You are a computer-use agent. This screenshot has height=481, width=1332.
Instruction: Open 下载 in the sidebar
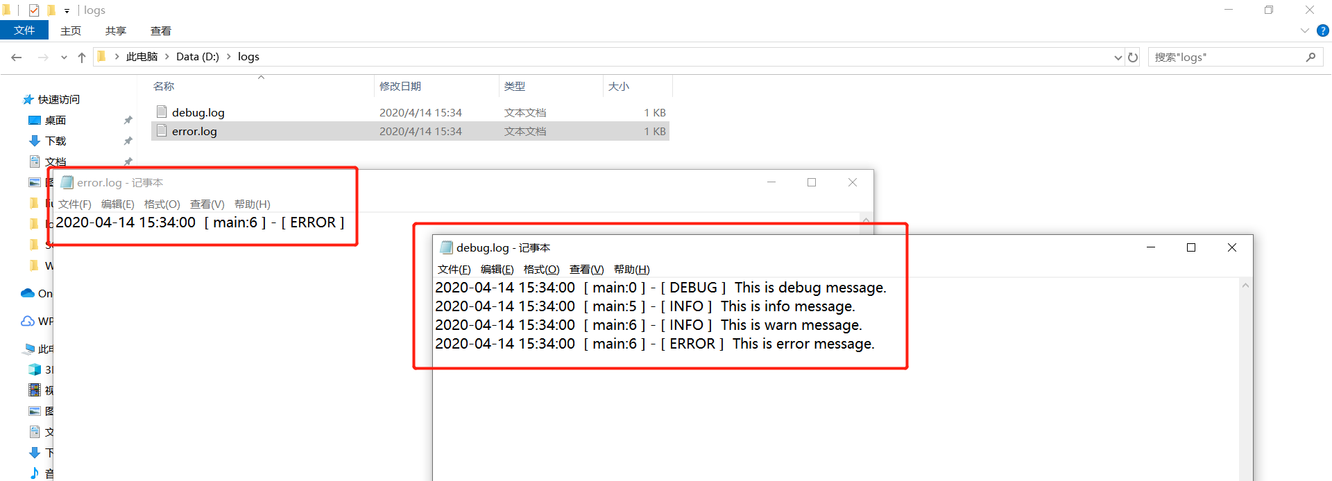(55, 141)
